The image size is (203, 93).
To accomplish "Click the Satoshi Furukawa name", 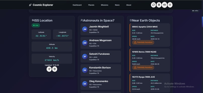I will [99, 54].
